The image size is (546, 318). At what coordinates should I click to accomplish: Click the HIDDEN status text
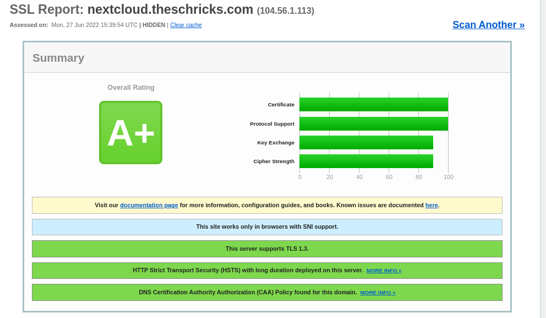154,25
